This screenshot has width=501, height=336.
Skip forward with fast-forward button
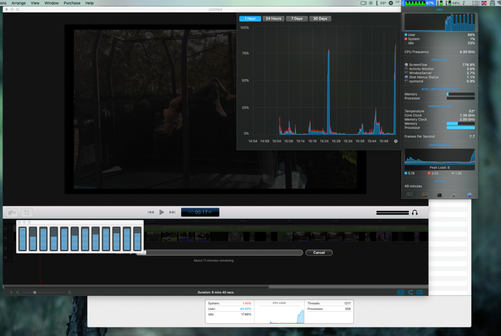coord(172,212)
